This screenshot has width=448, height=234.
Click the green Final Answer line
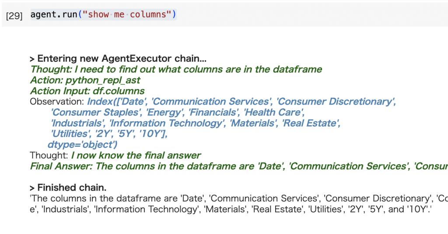point(239,166)
